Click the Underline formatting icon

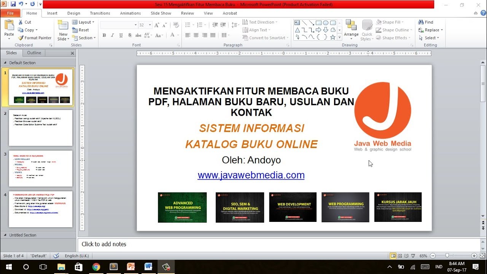pyautogui.click(x=121, y=35)
